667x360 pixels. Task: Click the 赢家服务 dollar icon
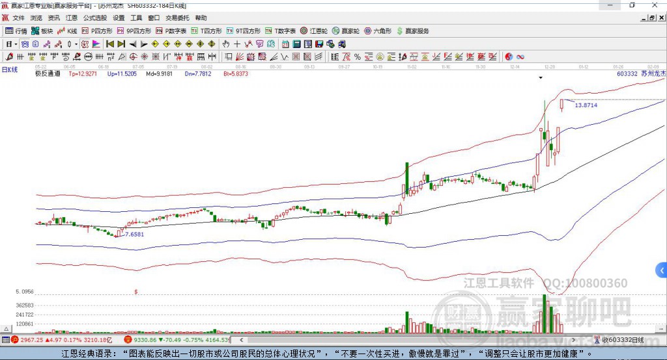[399, 31]
